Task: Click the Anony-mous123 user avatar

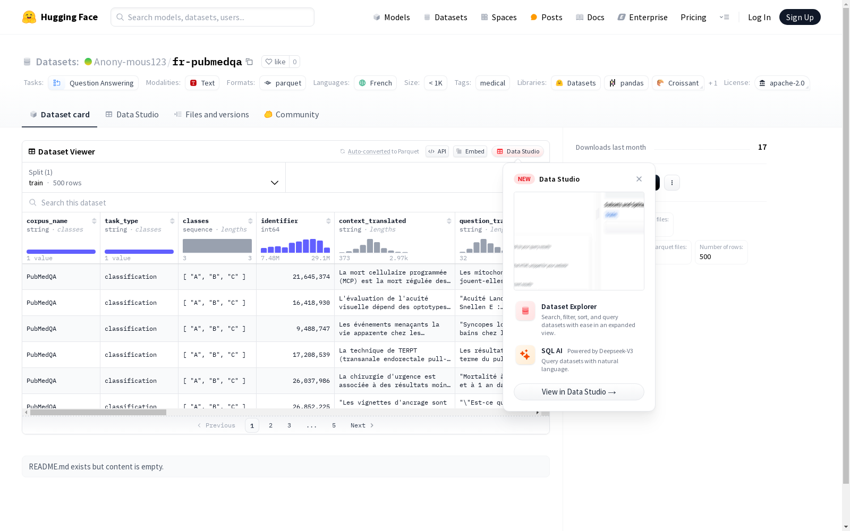Action: (88, 62)
